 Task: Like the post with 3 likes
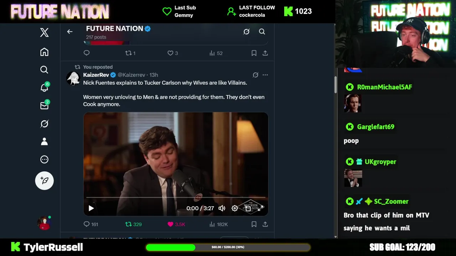tap(173, 53)
